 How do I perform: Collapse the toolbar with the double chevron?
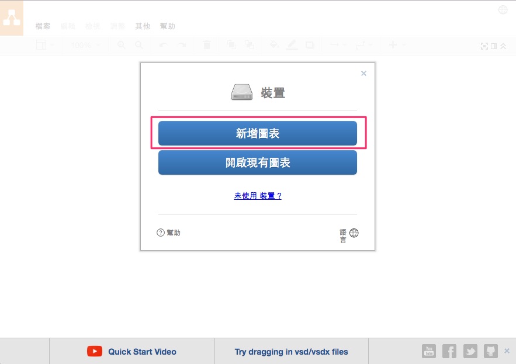point(503,46)
